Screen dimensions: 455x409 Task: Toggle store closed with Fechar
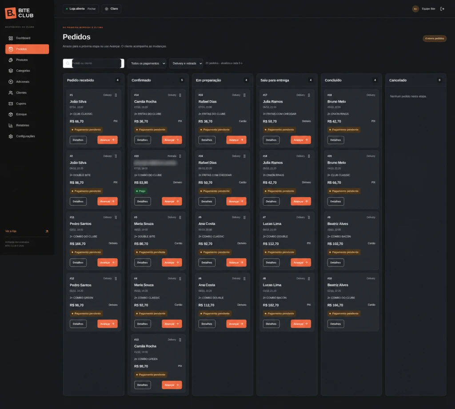click(92, 9)
